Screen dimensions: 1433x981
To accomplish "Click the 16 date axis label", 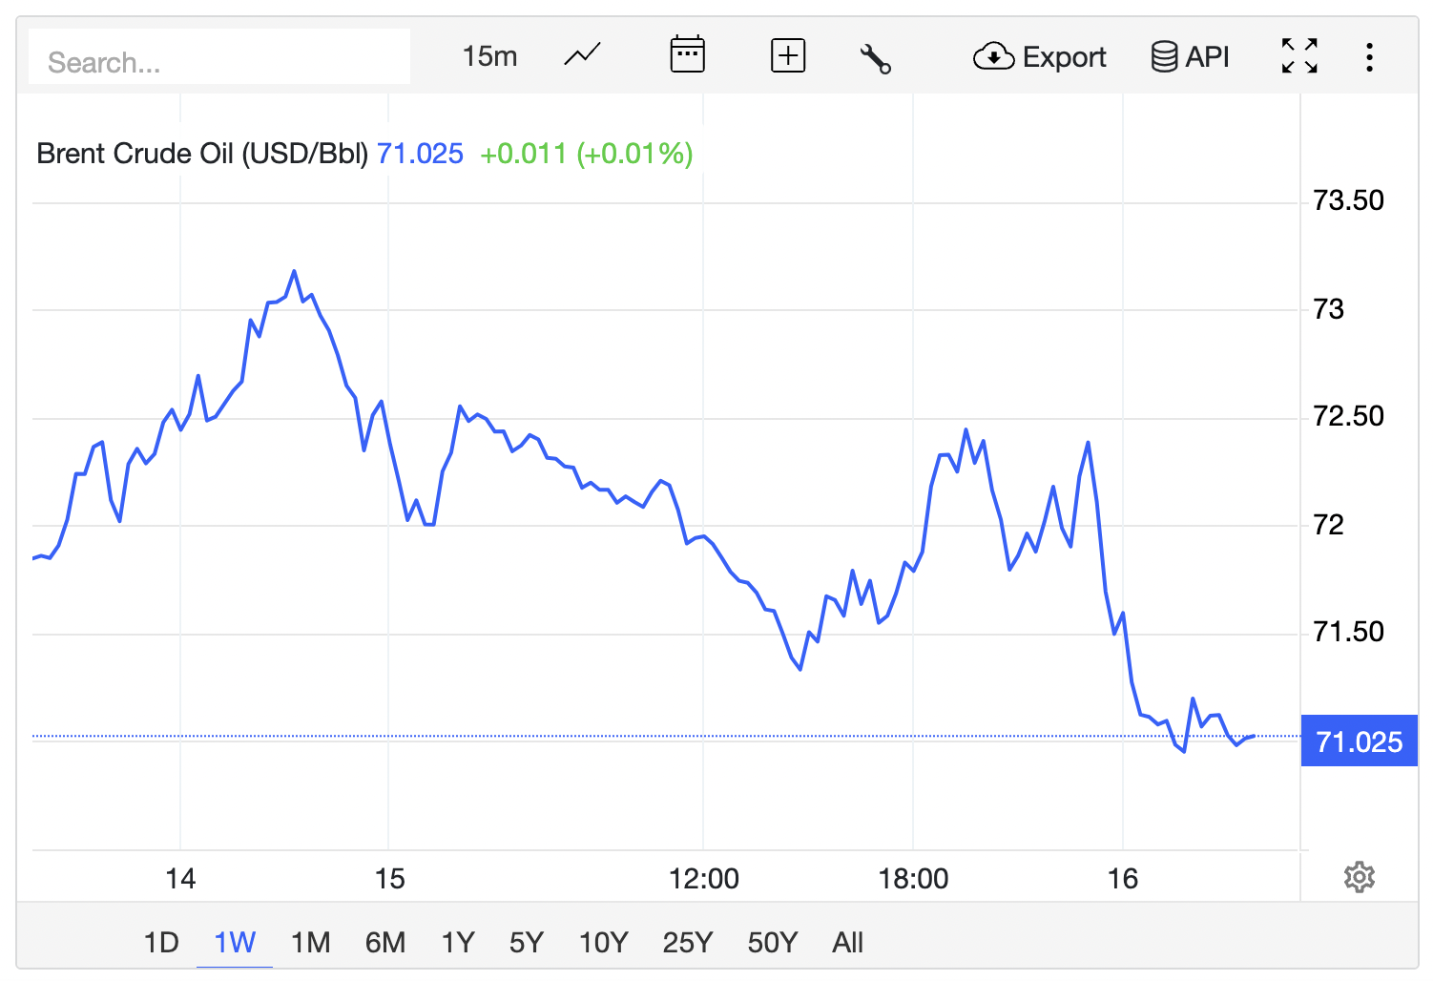I will pos(1123,879).
